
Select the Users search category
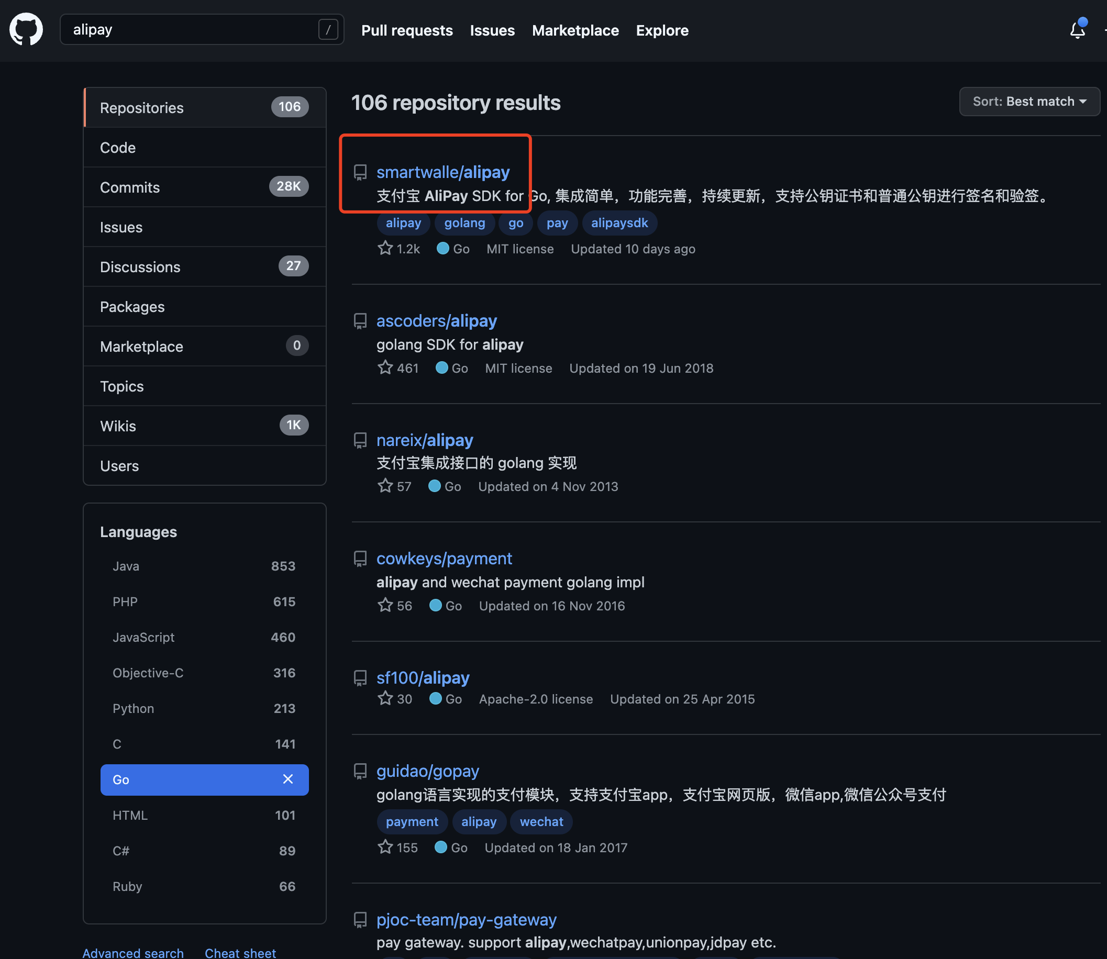205,465
